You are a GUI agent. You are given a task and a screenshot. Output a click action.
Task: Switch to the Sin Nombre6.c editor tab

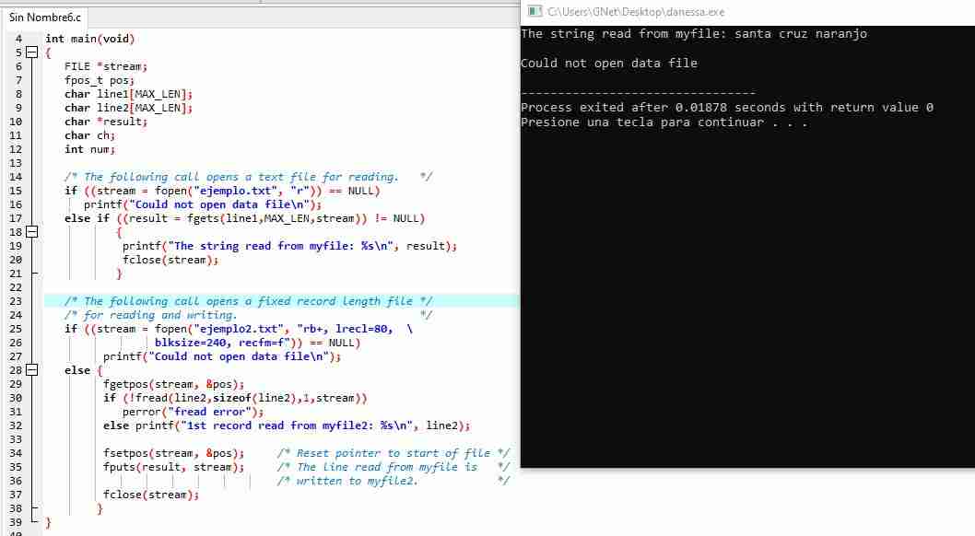44,17
